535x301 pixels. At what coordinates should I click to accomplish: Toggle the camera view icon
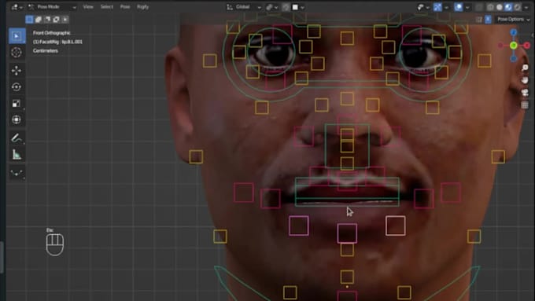click(x=525, y=93)
